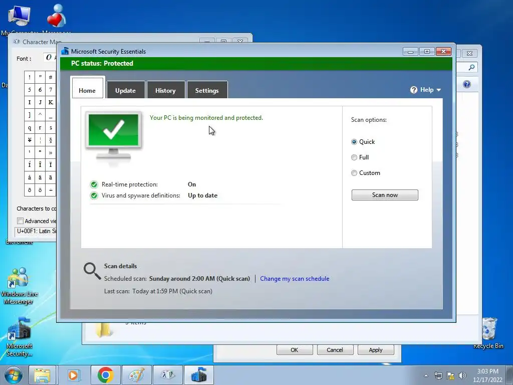Click the Scan now button
The image size is (513, 385).
click(385, 195)
